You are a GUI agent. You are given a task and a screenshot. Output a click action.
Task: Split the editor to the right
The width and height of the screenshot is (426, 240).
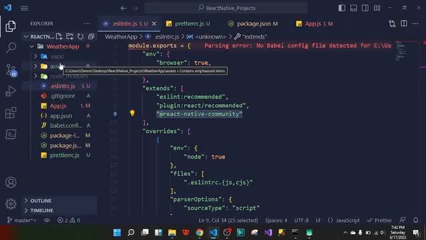(404, 24)
